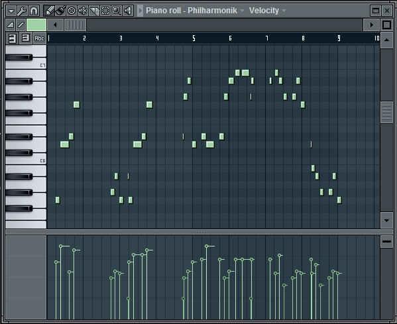Select the speaker playback tool
Viewport: 397px width, 324px height.
(x=128, y=11)
